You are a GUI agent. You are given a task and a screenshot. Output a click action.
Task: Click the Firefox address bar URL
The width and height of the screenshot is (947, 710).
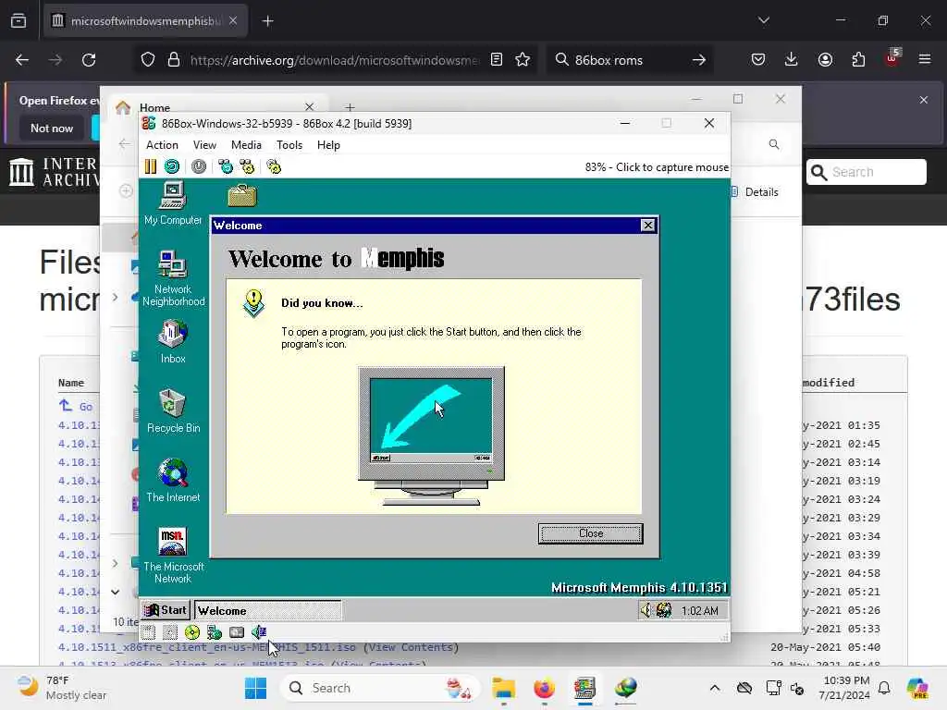[x=334, y=60]
